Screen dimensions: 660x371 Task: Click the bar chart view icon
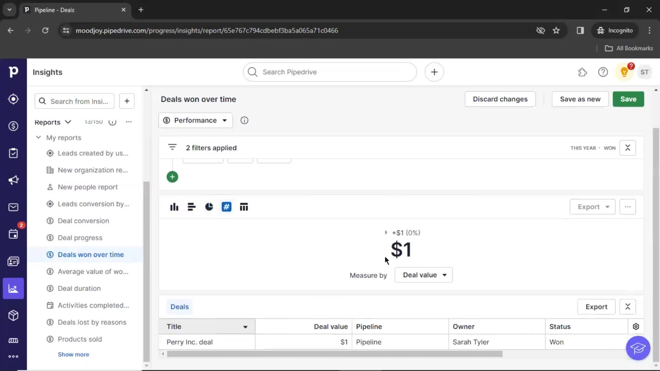174,207
